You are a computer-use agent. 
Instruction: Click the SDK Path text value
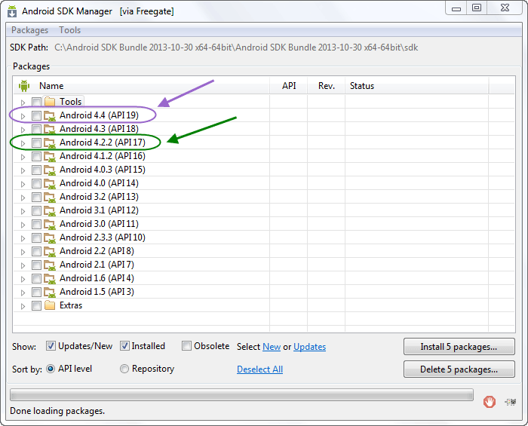[236, 48]
